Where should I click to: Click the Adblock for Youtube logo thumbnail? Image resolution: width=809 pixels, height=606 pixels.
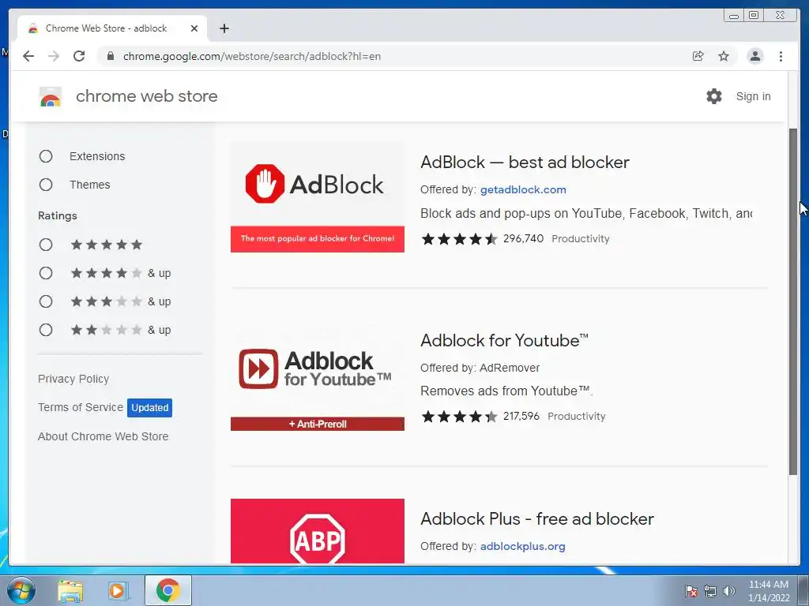(318, 376)
